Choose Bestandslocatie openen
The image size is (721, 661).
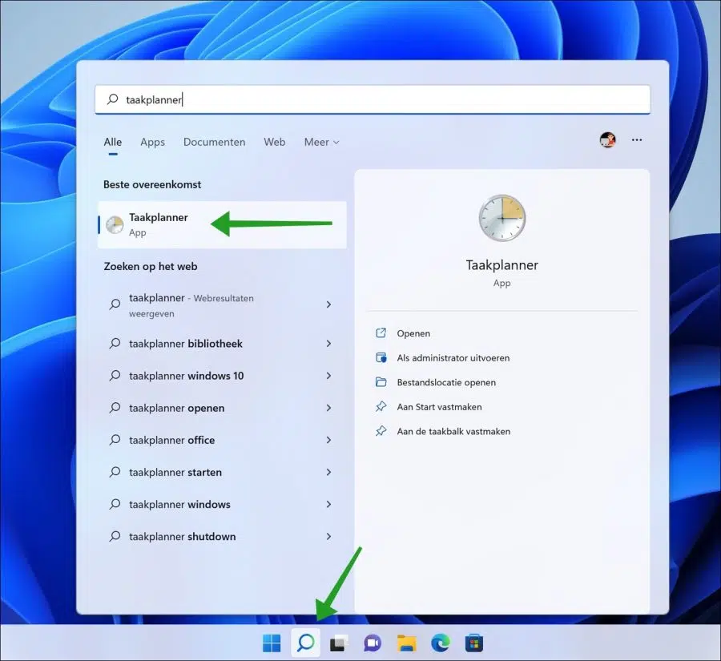click(x=446, y=382)
